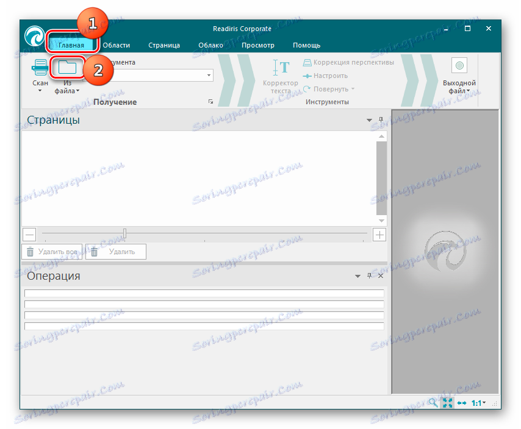The width and height of the screenshot is (521, 429).
Task: Zoom in thumbnails with plus button
Action: point(379,235)
